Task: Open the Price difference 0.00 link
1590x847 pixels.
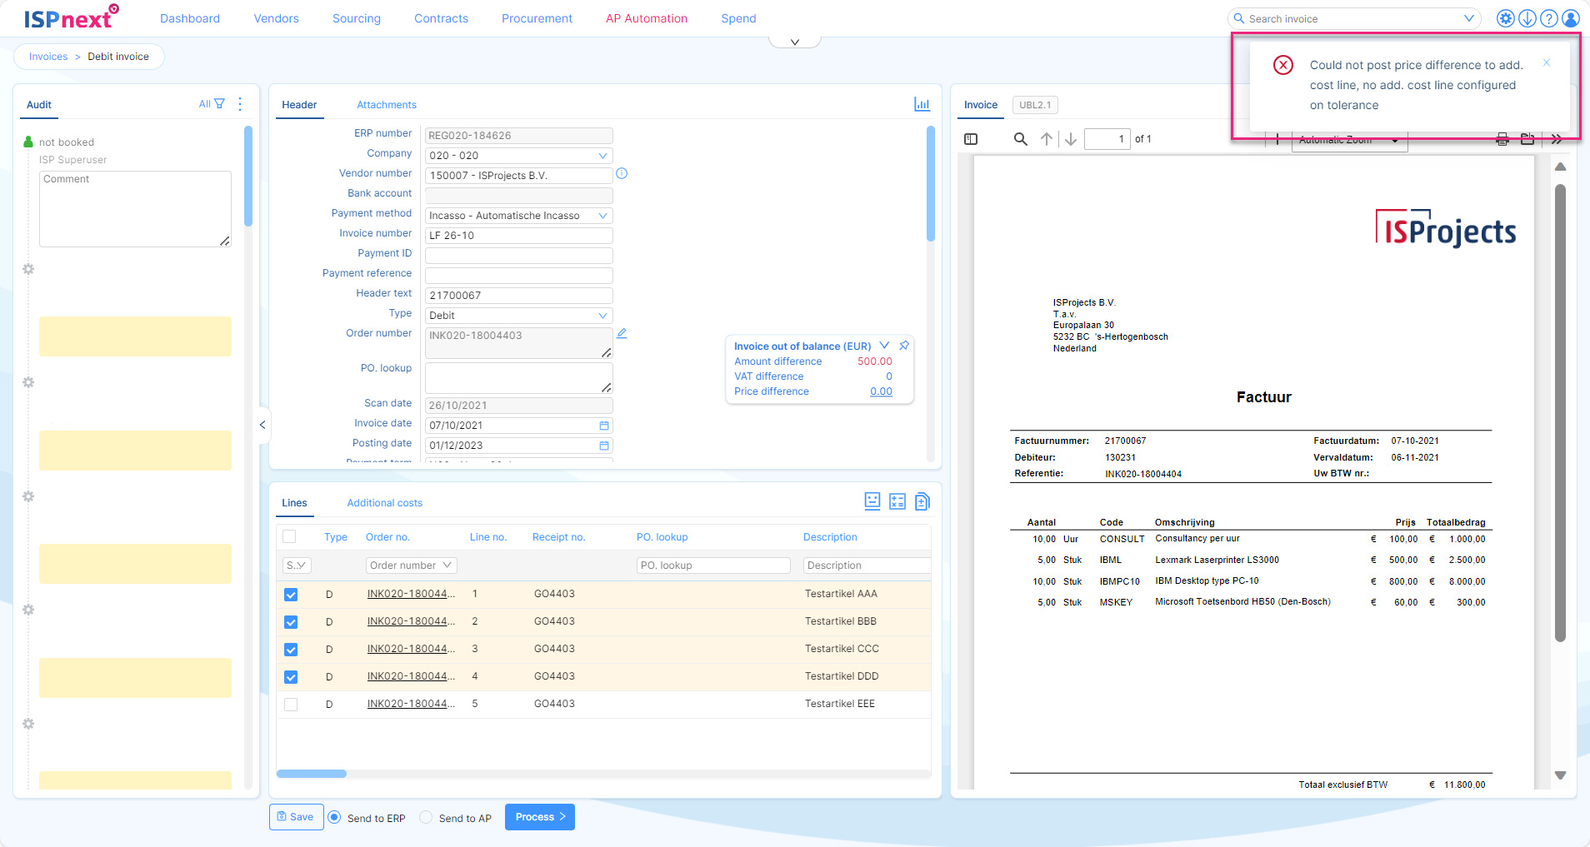Action: (881, 391)
